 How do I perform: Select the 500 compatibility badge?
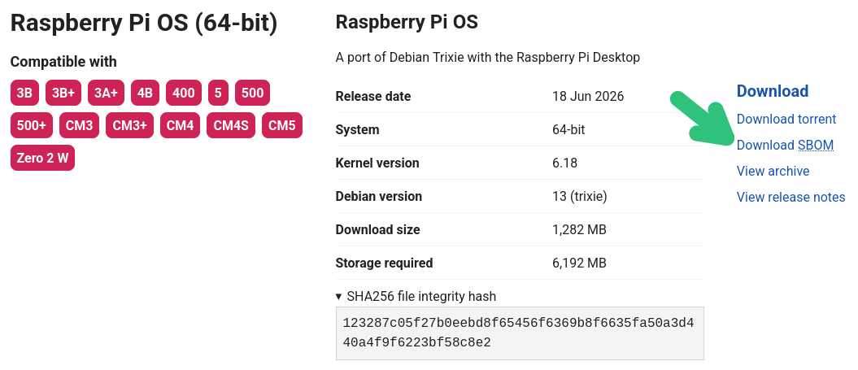252,93
